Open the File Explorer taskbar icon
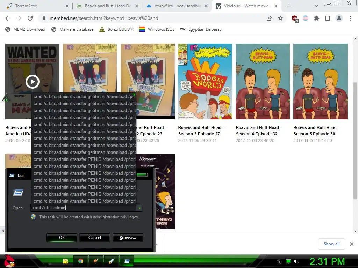The width and height of the screenshot is (358, 268). point(65,261)
